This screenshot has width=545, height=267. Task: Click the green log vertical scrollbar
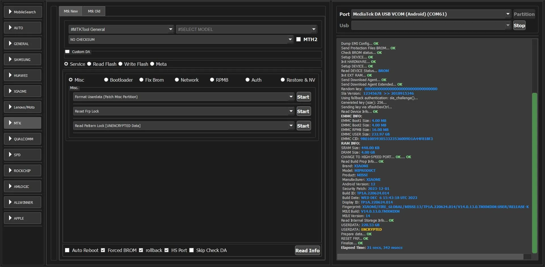[x=534, y=173]
